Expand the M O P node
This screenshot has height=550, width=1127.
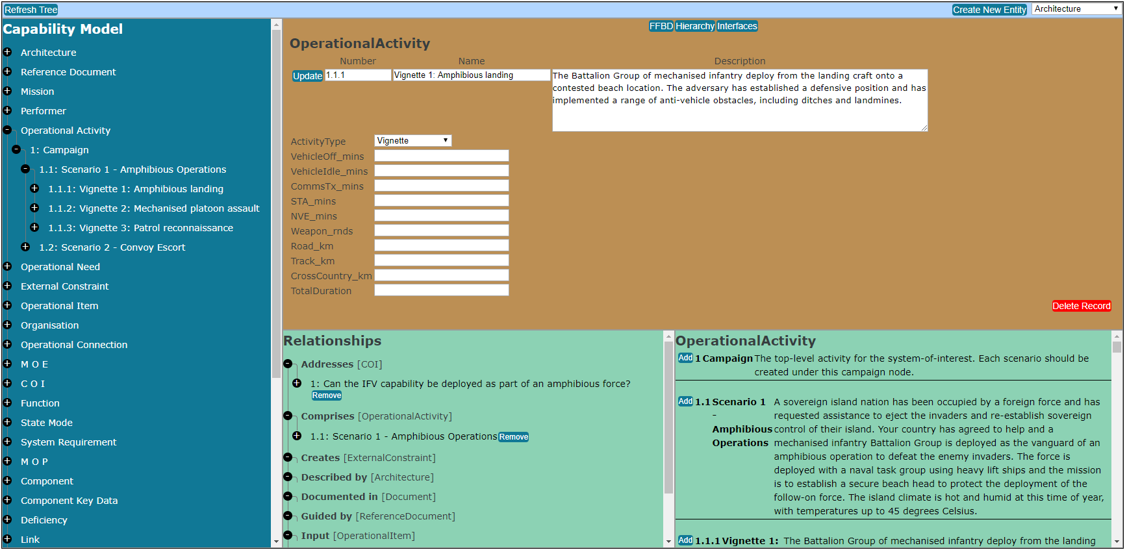(7, 461)
